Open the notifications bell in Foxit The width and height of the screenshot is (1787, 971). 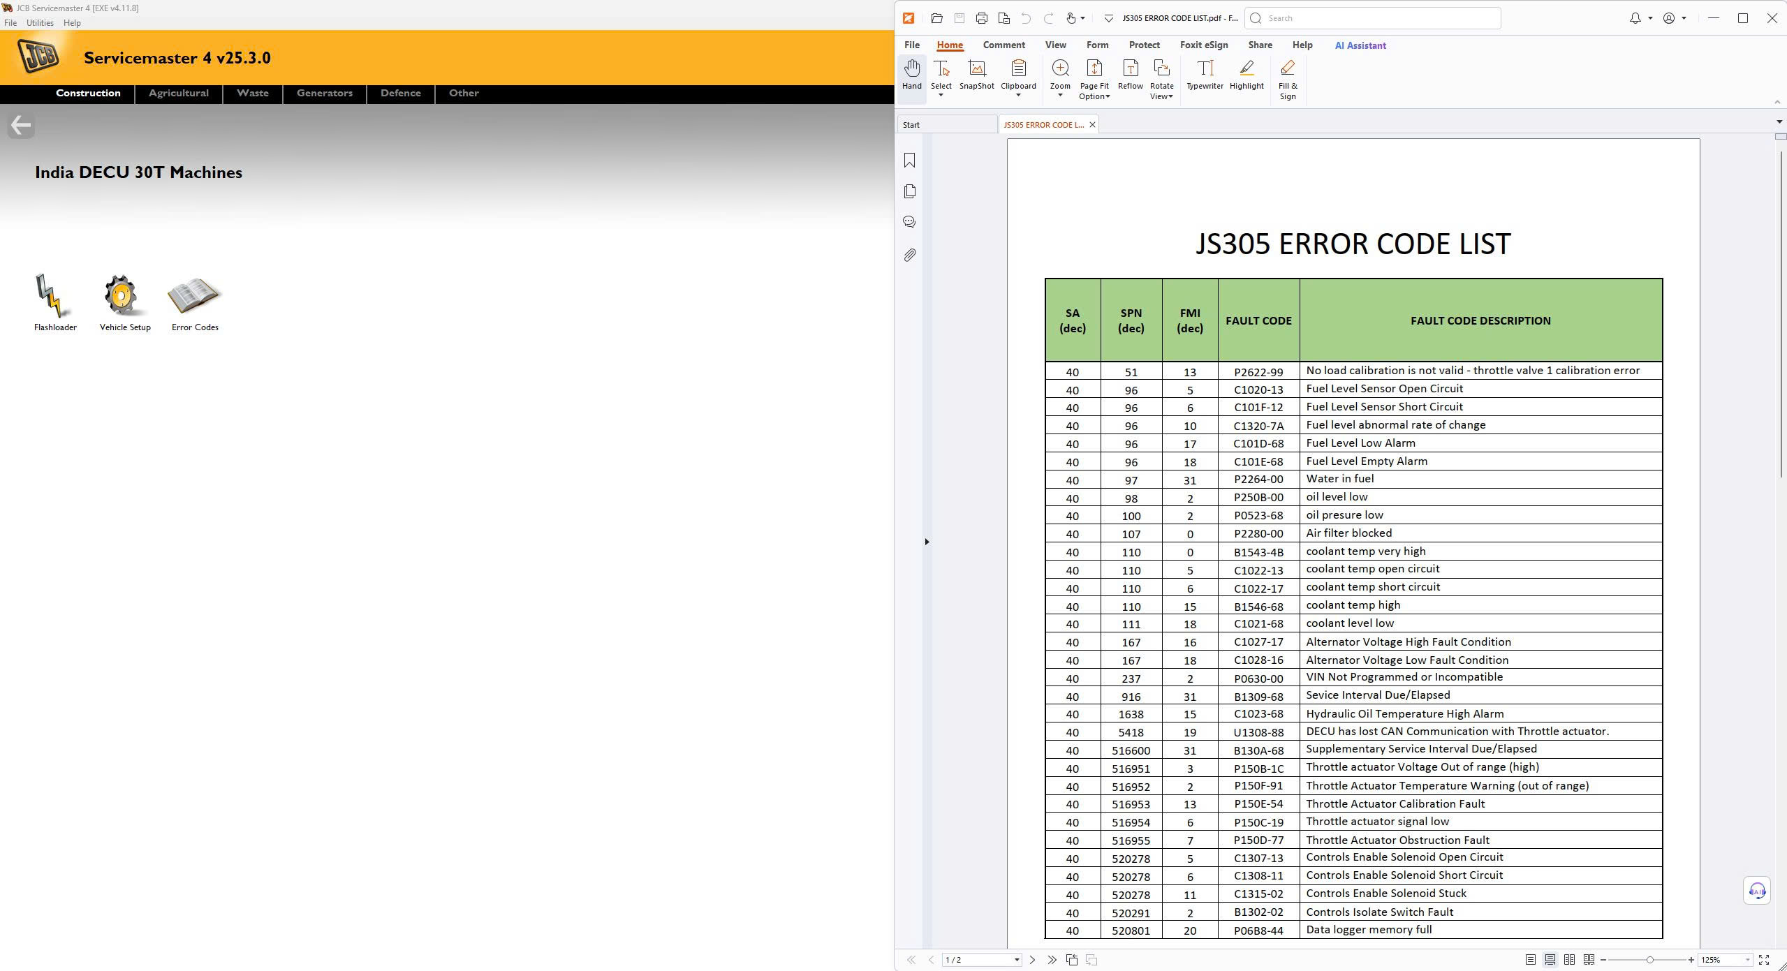click(1635, 18)
